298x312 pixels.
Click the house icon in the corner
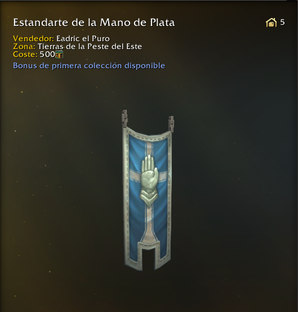[x=271, y=23]
